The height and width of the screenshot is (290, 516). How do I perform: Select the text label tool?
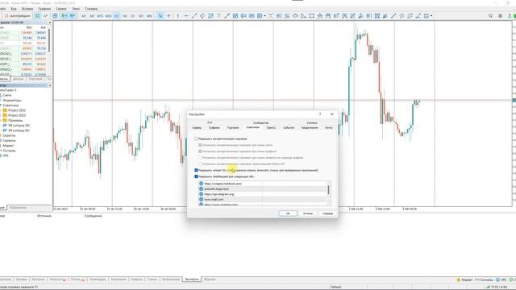[218, 16]
